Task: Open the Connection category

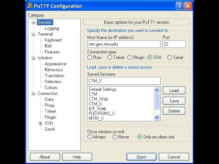Action: point(48,93)
